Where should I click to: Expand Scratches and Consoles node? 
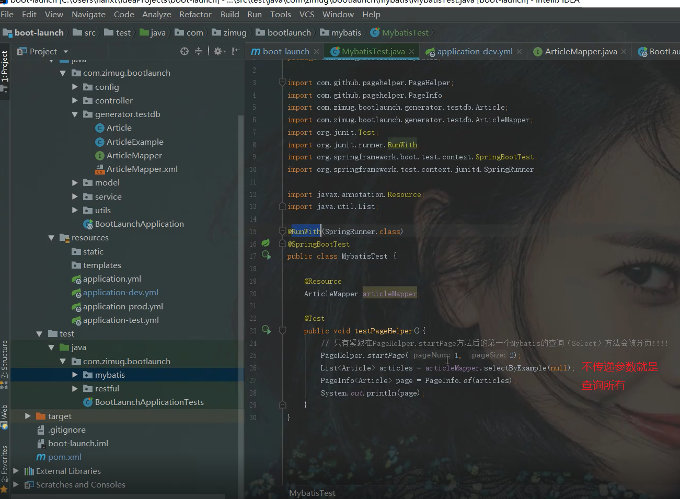(x=16, y=484)
